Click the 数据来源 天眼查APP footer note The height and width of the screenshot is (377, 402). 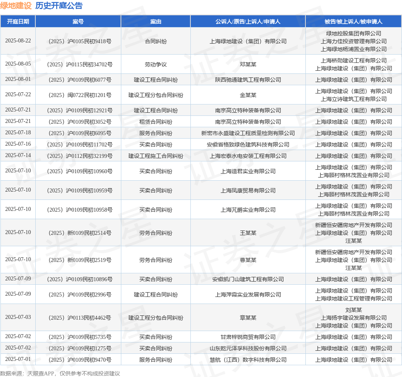pos(60,373)
